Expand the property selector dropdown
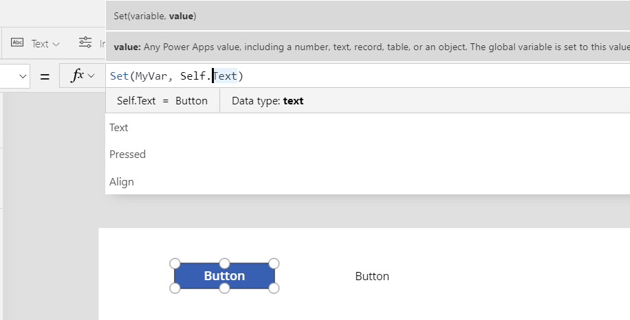The image size is (630, 320). click(23, 76)
